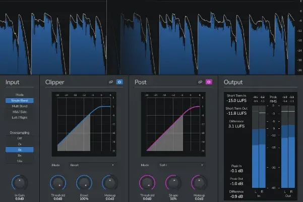This screenshot has width=303, height=202.
Task: Choose 8x oversampling
Action: click(19, 156)
